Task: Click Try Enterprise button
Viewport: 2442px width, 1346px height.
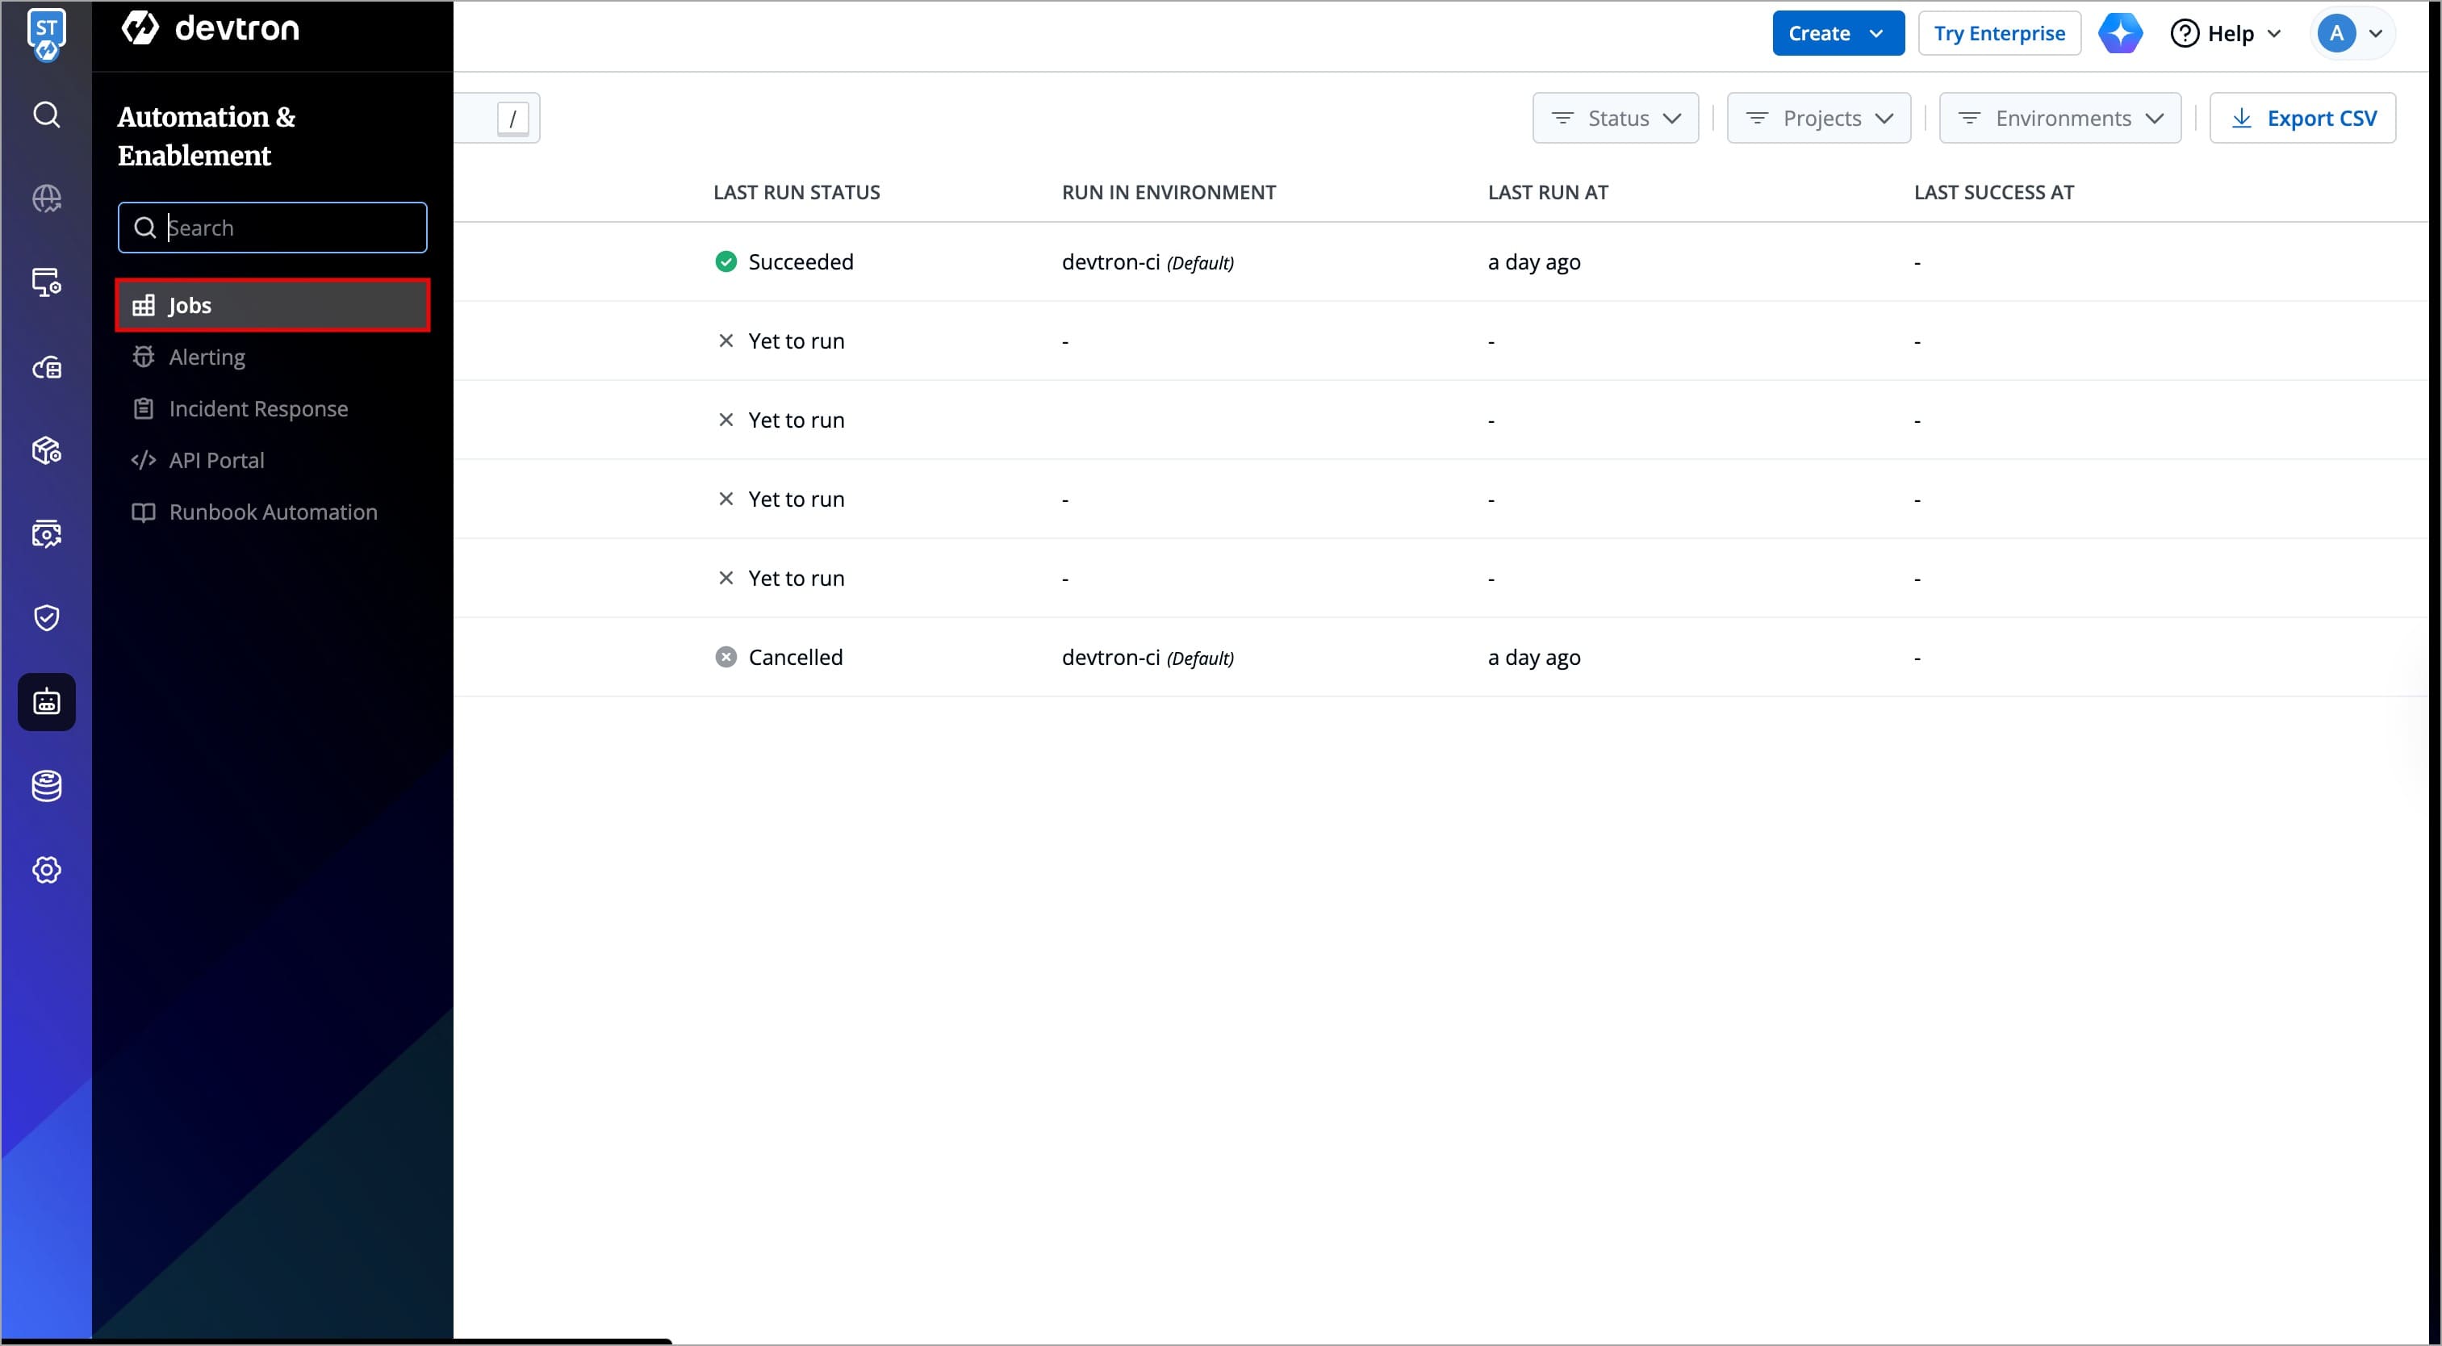Action: (x=1998, y=33)
